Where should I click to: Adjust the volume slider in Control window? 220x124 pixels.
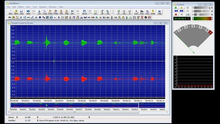[202, 8]
